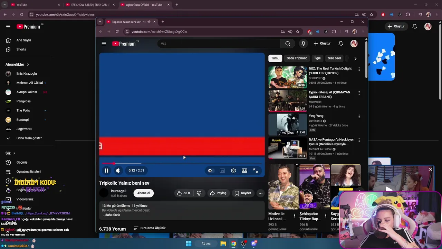Open player settings gear icon
Image resolution: width=442 pixels, height=249 pixels.
pos(233,170)
